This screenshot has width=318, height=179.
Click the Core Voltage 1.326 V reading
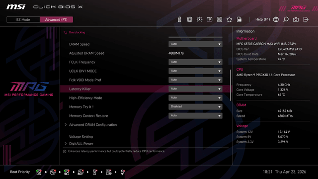[x=283, y=89]
